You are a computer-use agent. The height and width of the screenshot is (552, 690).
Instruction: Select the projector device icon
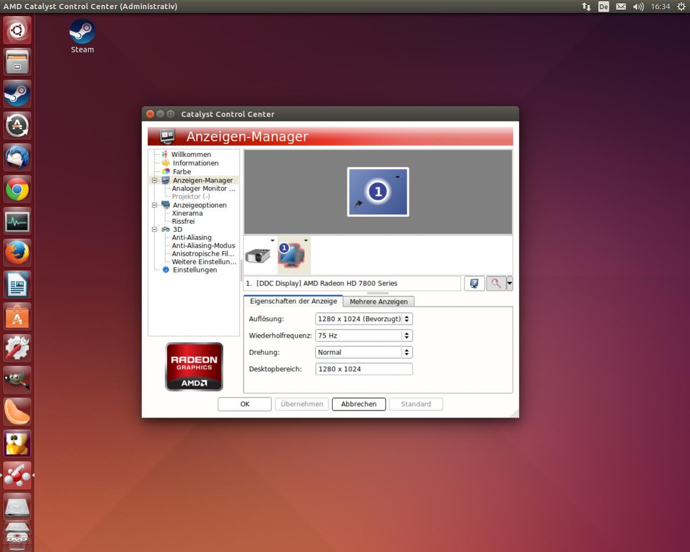coord(257,256)
